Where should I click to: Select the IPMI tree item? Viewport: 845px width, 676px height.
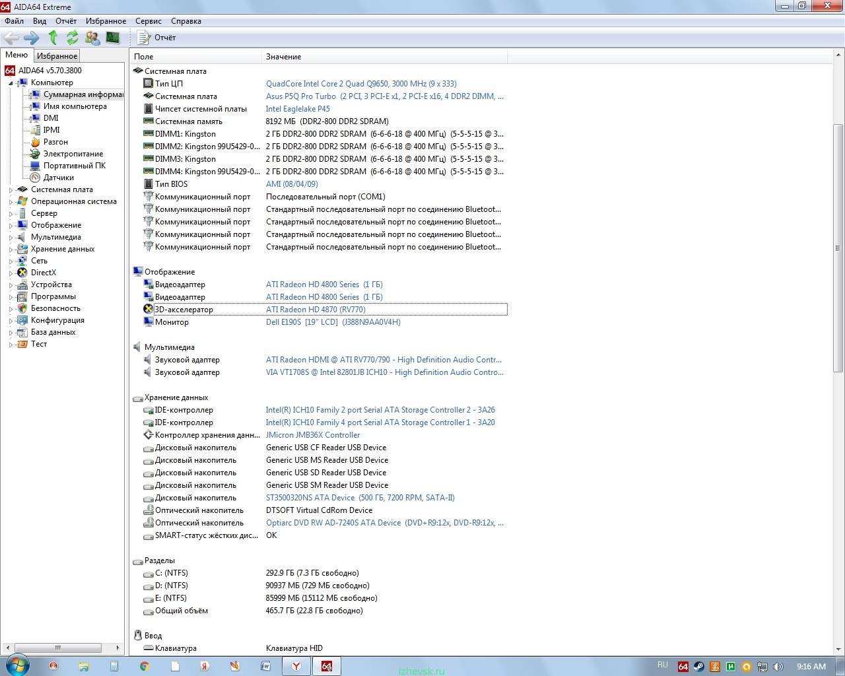point(51,130)
